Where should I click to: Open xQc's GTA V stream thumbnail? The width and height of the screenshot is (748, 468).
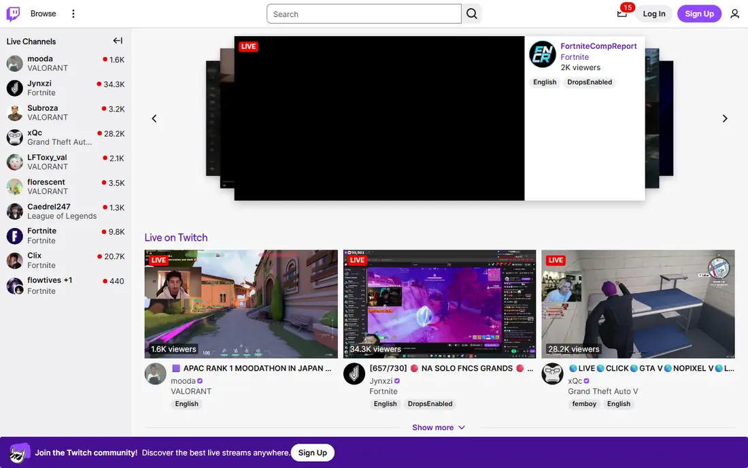tap(638, 304)
